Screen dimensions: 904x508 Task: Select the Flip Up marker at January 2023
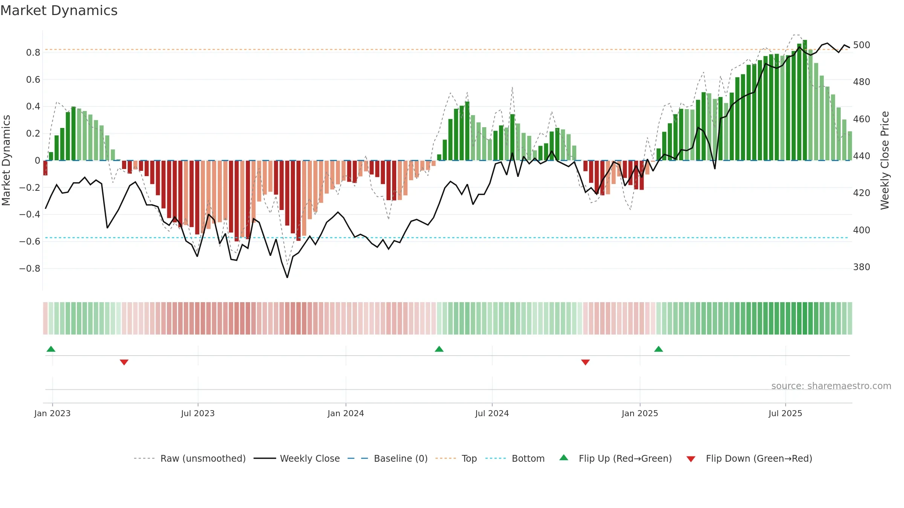tap(51, 349)
